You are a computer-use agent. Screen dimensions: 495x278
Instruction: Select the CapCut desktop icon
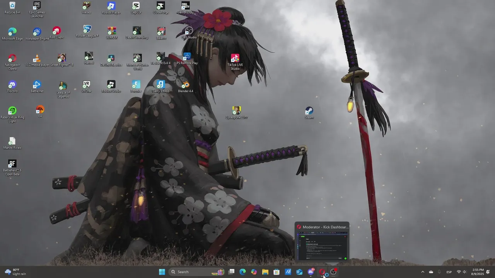pos(136,8)
